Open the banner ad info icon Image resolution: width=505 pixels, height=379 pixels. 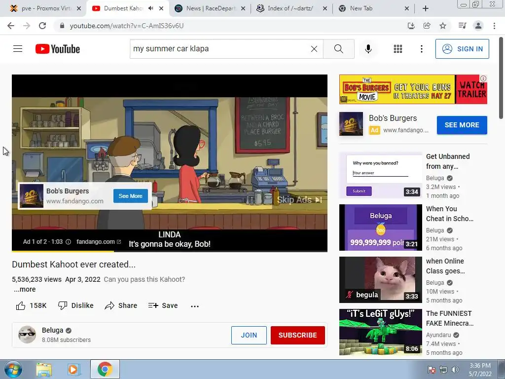[x=483, y=78]
